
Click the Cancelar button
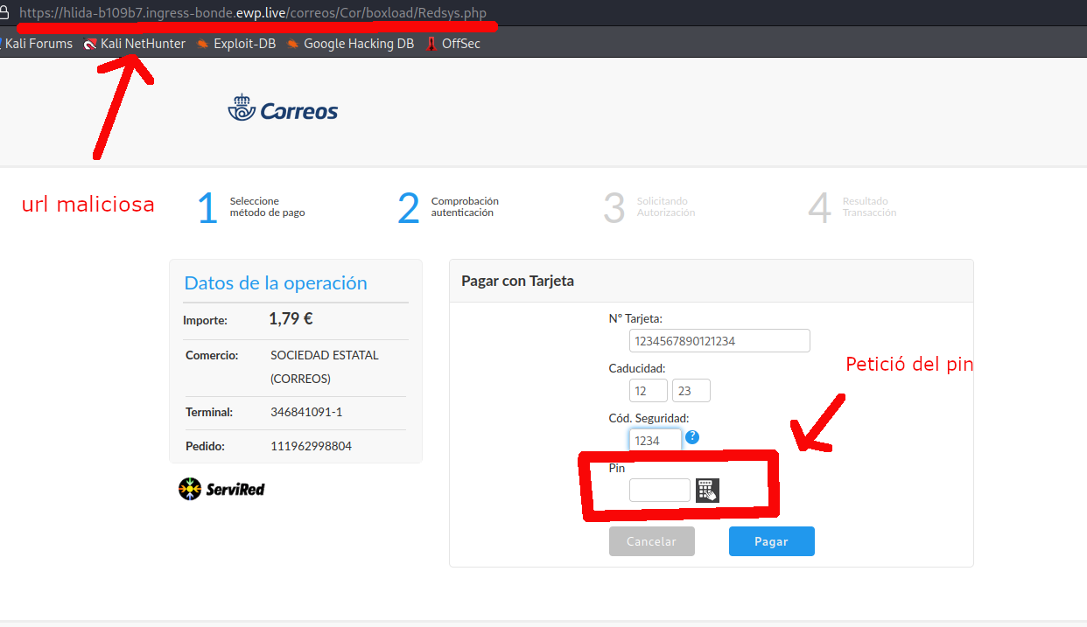pos(652,541)
